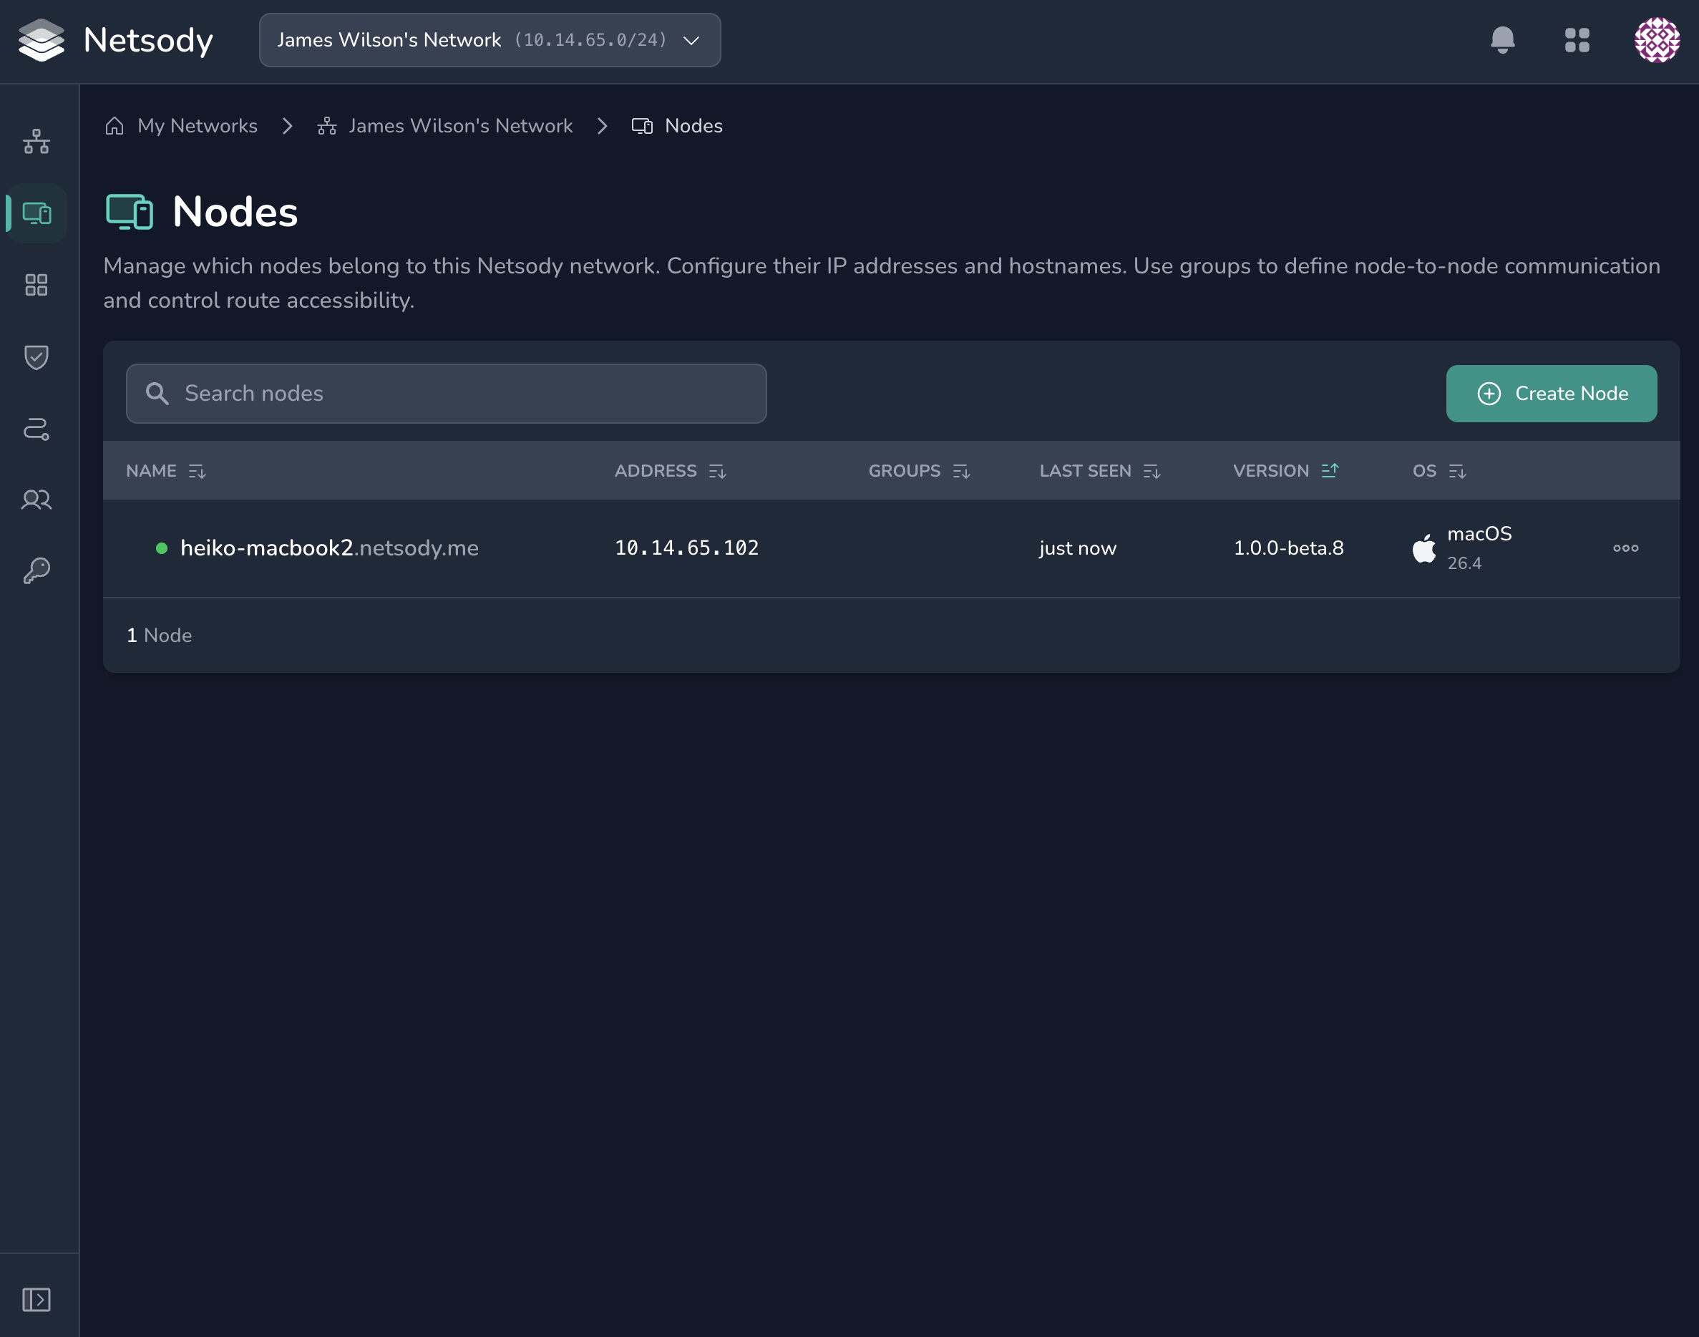Go to James Wilson's Network breadcrumb

(460, 126)
